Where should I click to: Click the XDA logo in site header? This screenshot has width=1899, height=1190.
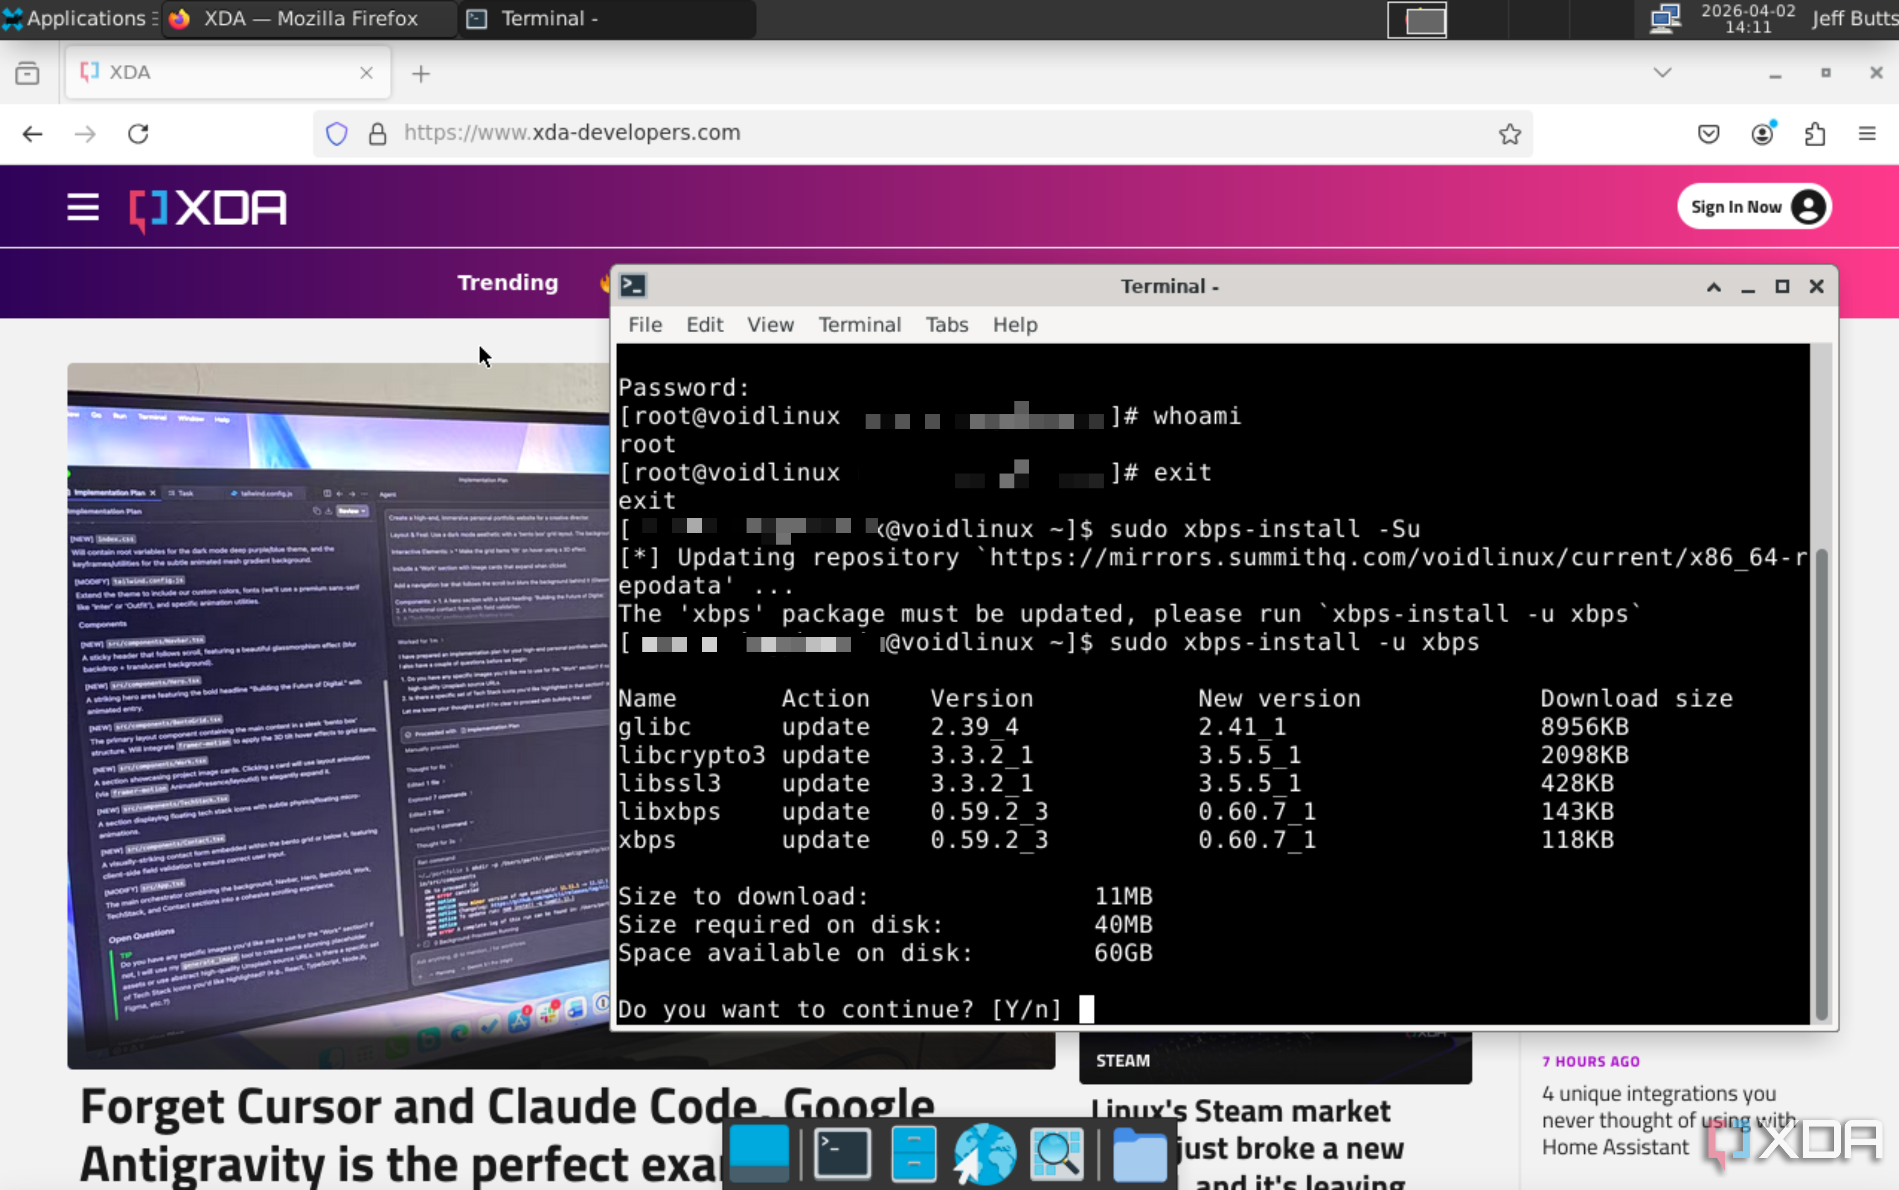point(208,209)
